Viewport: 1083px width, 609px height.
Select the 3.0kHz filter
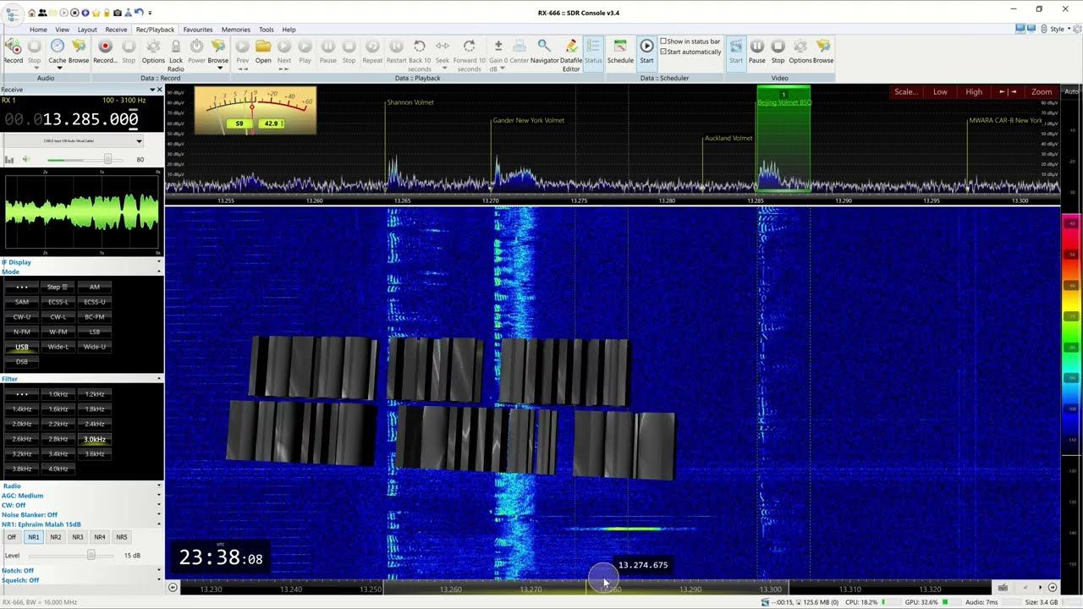coord(95,439)
